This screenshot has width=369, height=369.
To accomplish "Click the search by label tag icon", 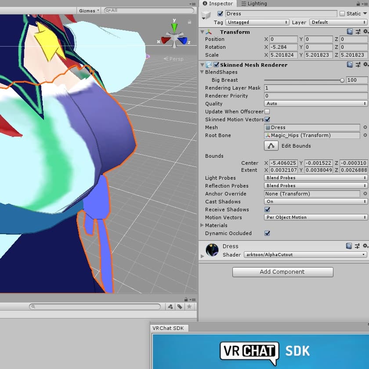I will (x=180, y=307).
